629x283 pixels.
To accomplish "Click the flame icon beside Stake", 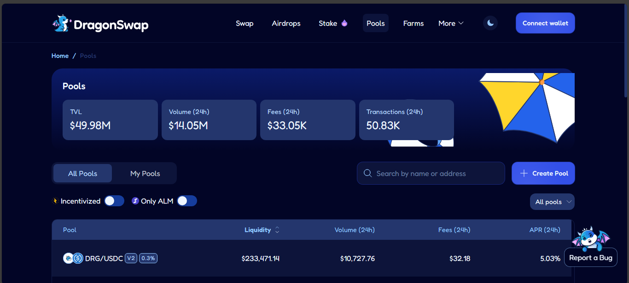I will coord(344,23).
